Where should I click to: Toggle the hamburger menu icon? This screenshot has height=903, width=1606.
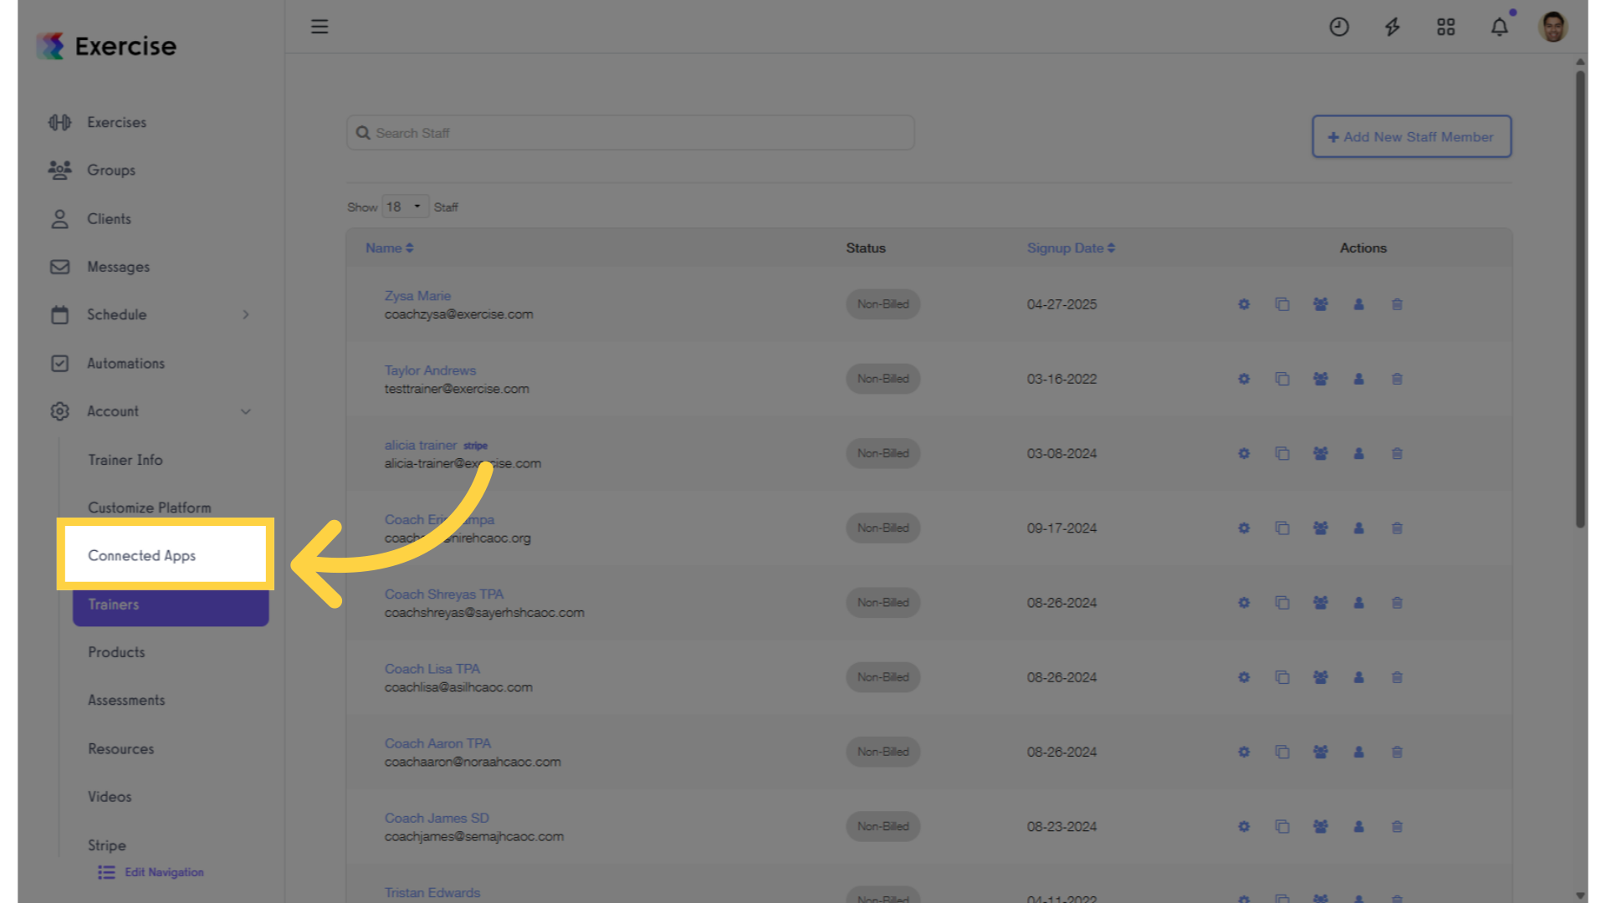click(x=320, y=27)
